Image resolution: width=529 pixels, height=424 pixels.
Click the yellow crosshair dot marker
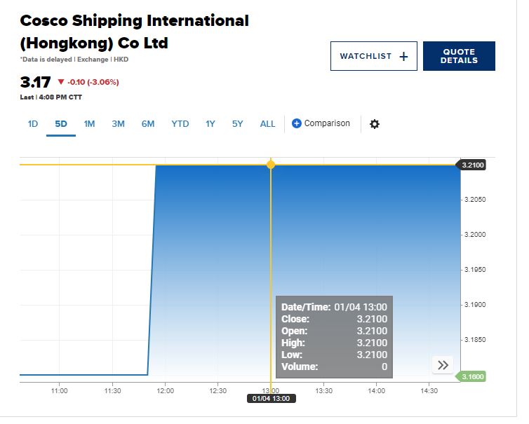[x=271, y=165]
